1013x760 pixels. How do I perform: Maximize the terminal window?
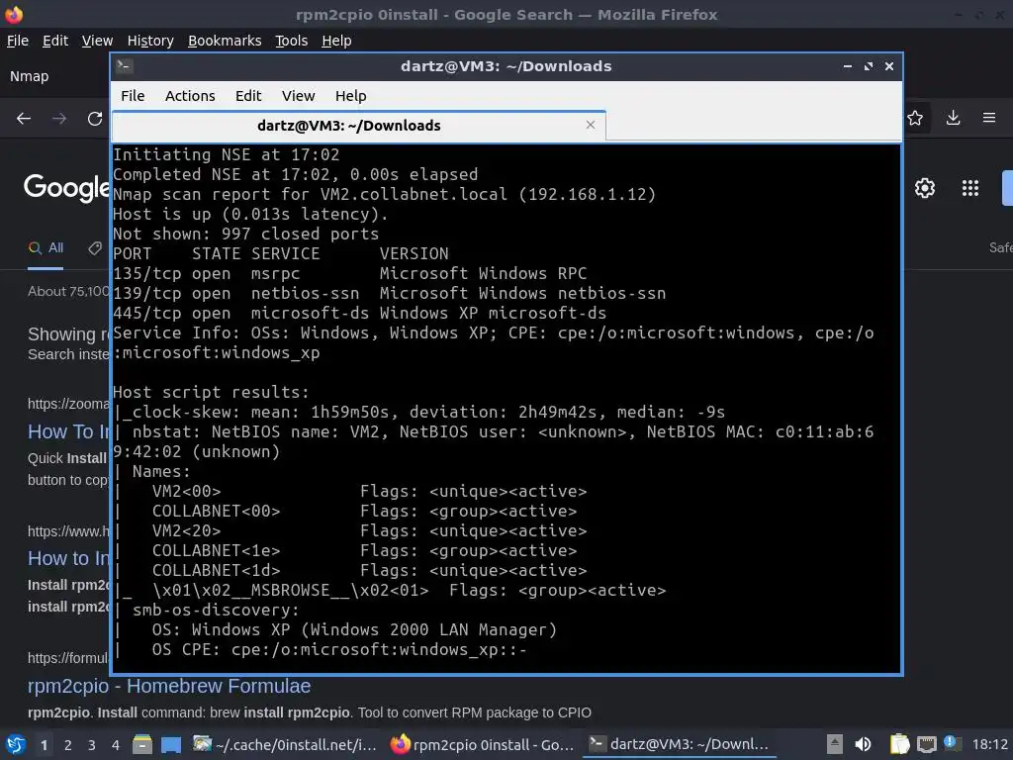[869, 66]
